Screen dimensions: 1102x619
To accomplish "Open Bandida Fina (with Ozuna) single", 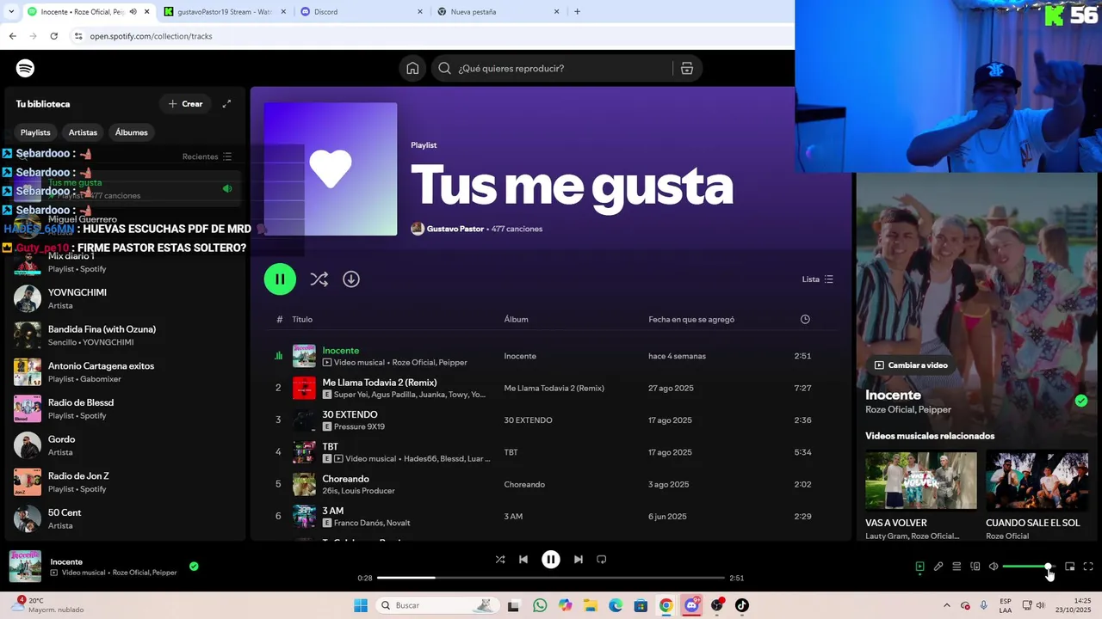I will click(x=125, y=335).
